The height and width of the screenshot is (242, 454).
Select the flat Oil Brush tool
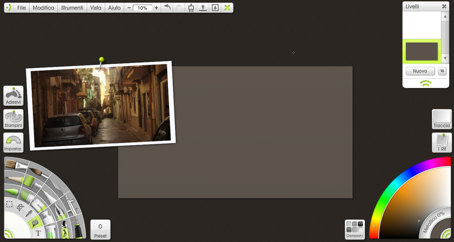click(16, 165)
